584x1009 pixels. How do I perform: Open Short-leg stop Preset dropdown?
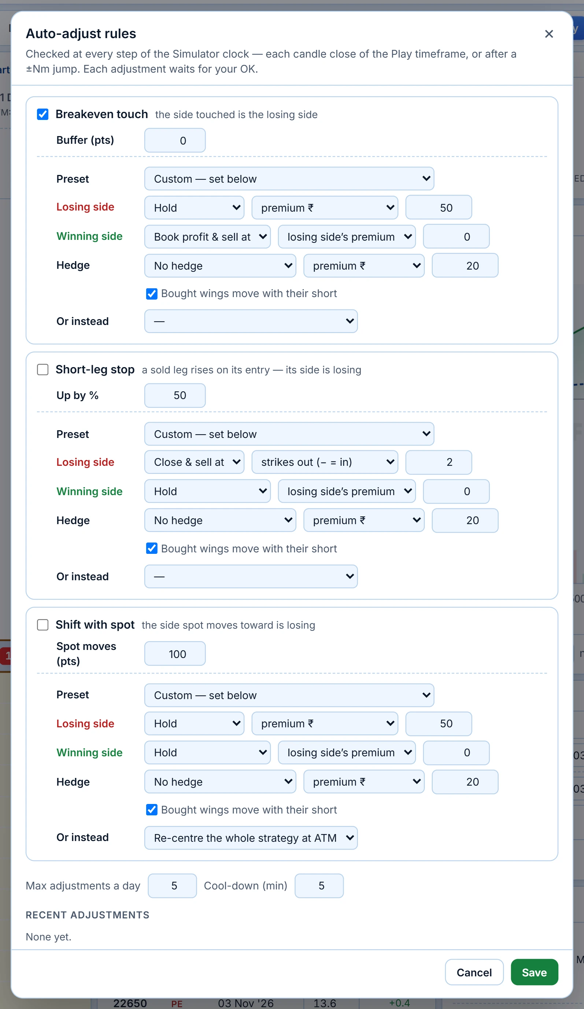coord(289,434)
